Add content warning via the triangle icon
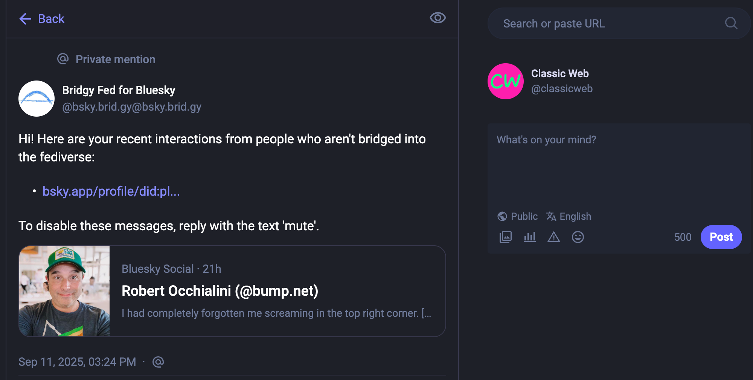This screenshot has width=753, height=380. tap(553, 237)
